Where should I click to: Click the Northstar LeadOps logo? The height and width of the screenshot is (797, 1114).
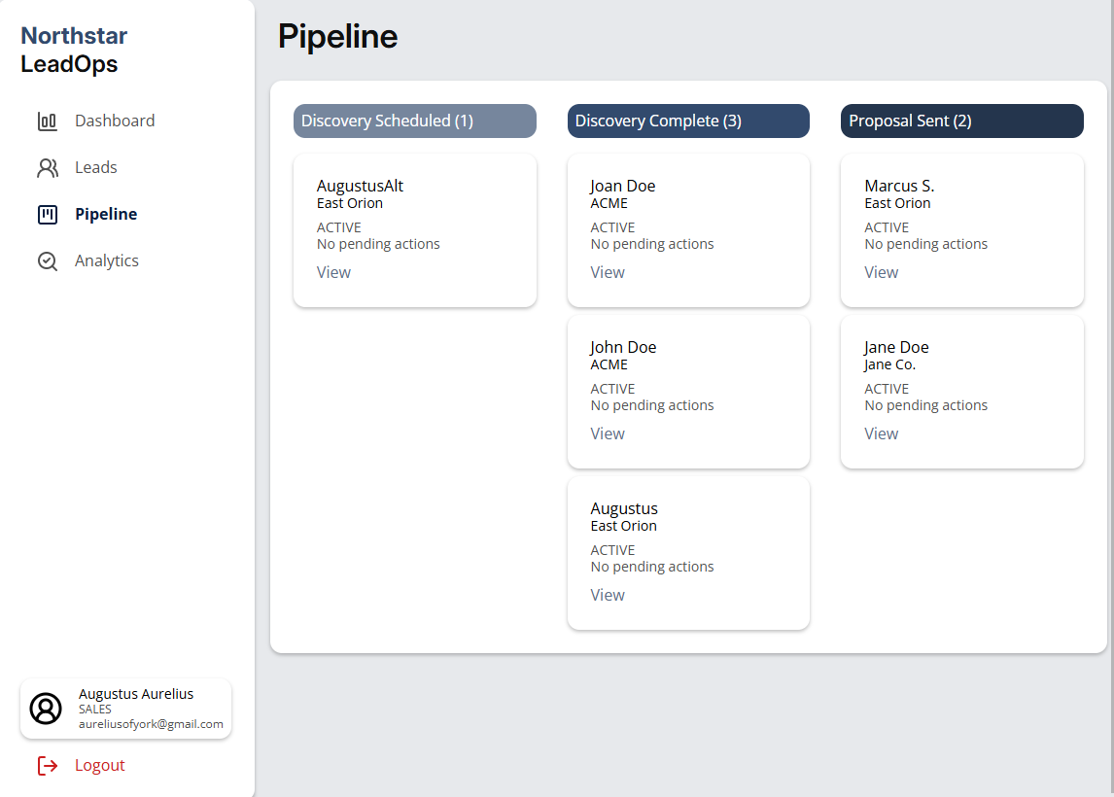point(74,50)
